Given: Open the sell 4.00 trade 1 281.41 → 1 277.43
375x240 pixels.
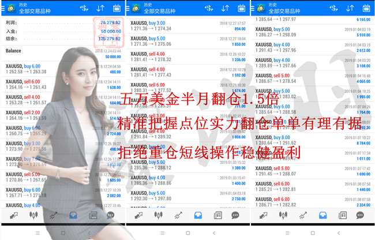Looking at the screenshot, I should point(188,72).
